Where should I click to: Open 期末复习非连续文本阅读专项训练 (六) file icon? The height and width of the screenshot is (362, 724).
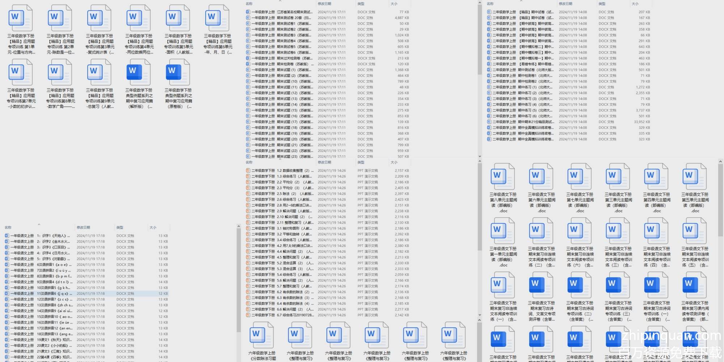[580, 231]
